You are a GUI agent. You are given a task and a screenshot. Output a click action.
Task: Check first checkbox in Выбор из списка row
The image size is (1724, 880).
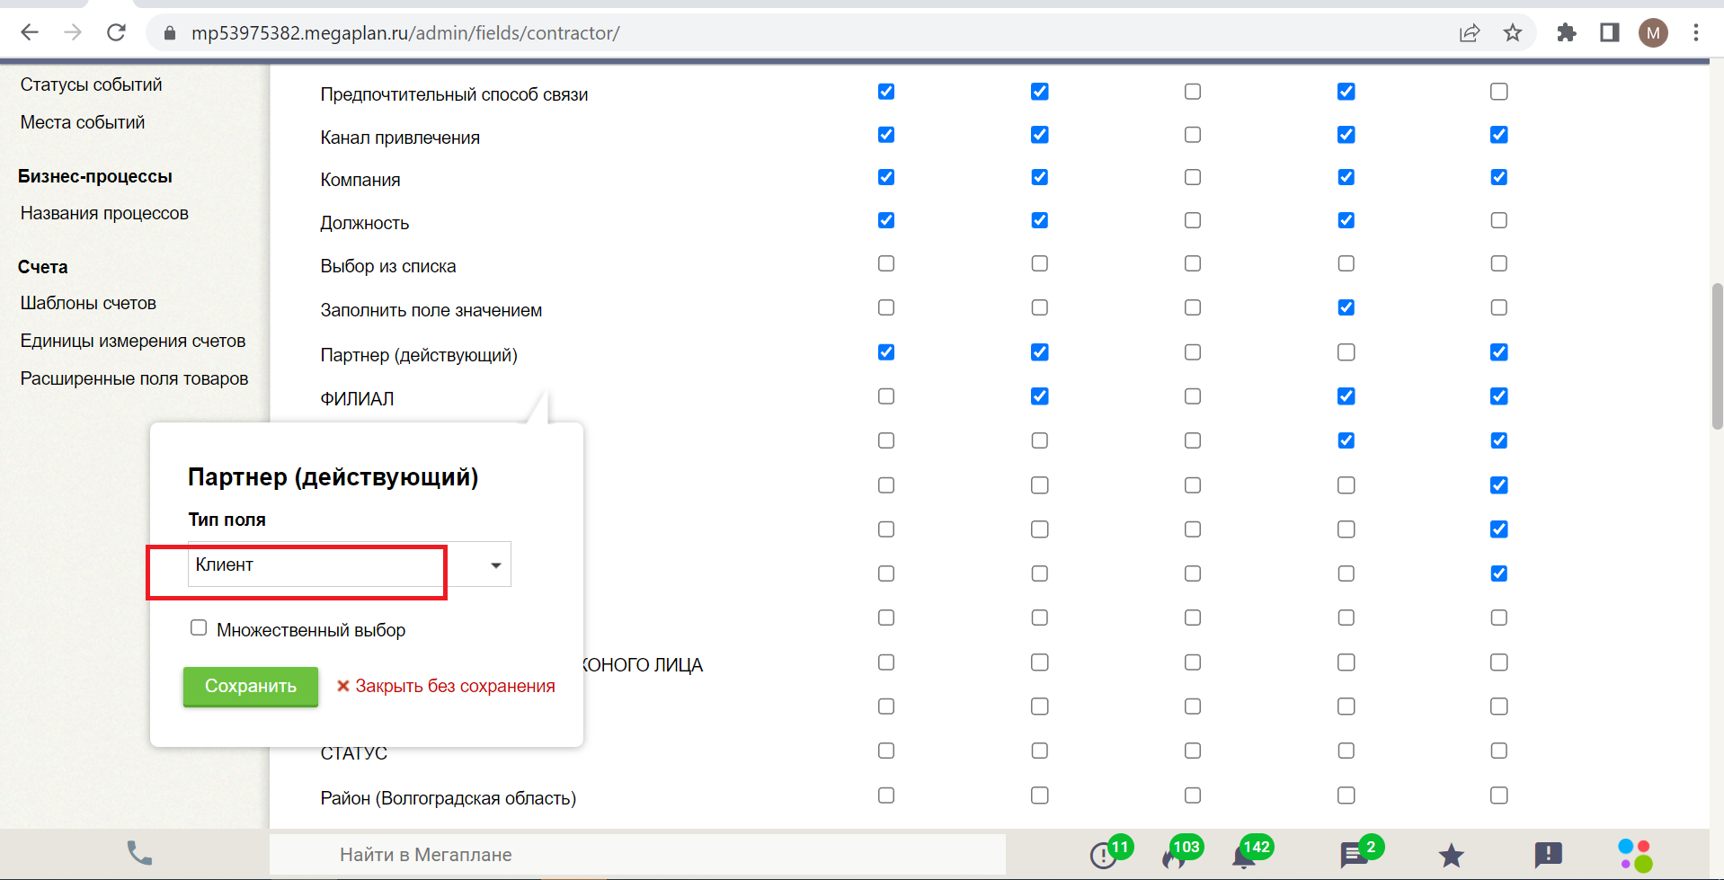(886, 263)
